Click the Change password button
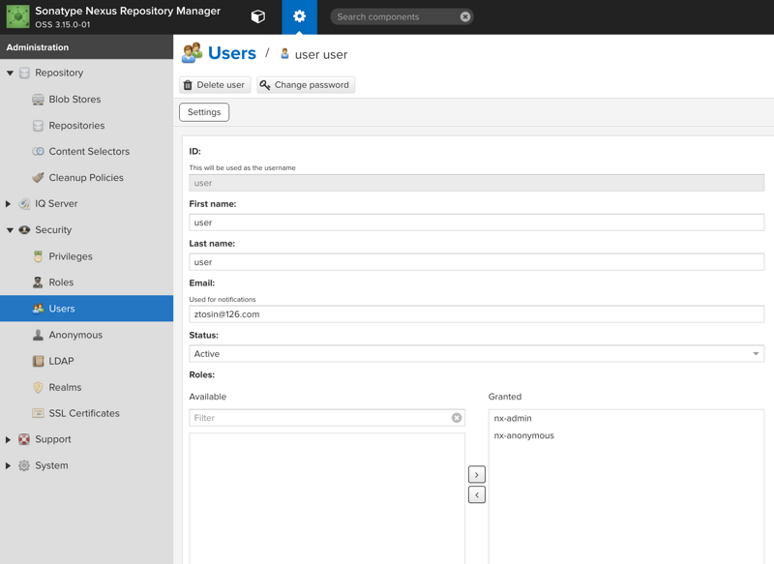The width and height of the screenshot is (774, 564). 306,85
